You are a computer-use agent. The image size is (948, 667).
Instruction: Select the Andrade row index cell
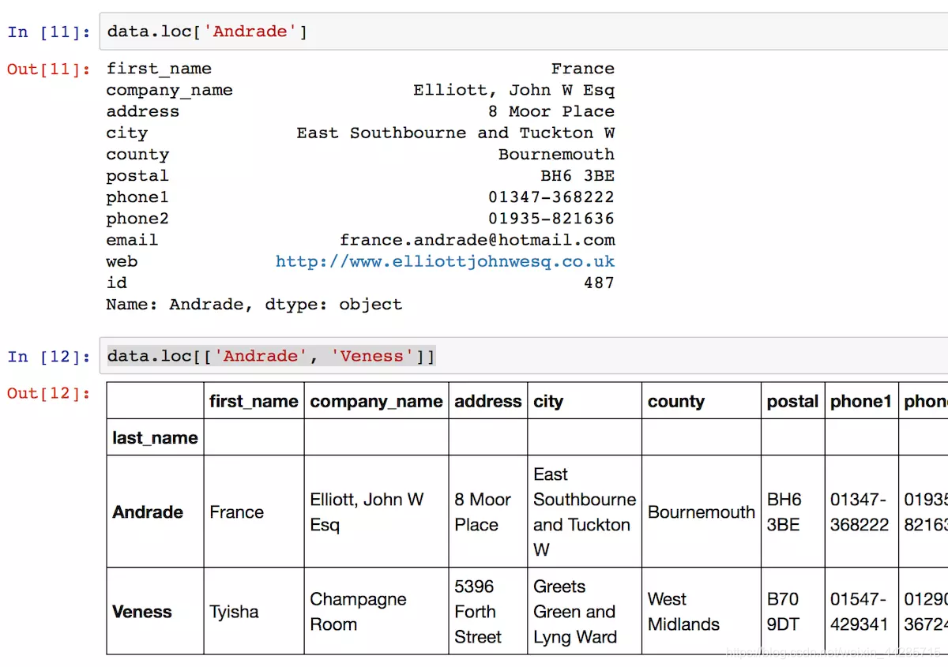coord(155,511)
